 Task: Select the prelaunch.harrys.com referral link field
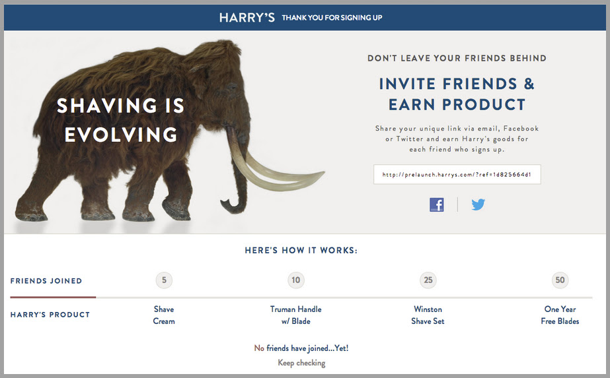(457, 174)
